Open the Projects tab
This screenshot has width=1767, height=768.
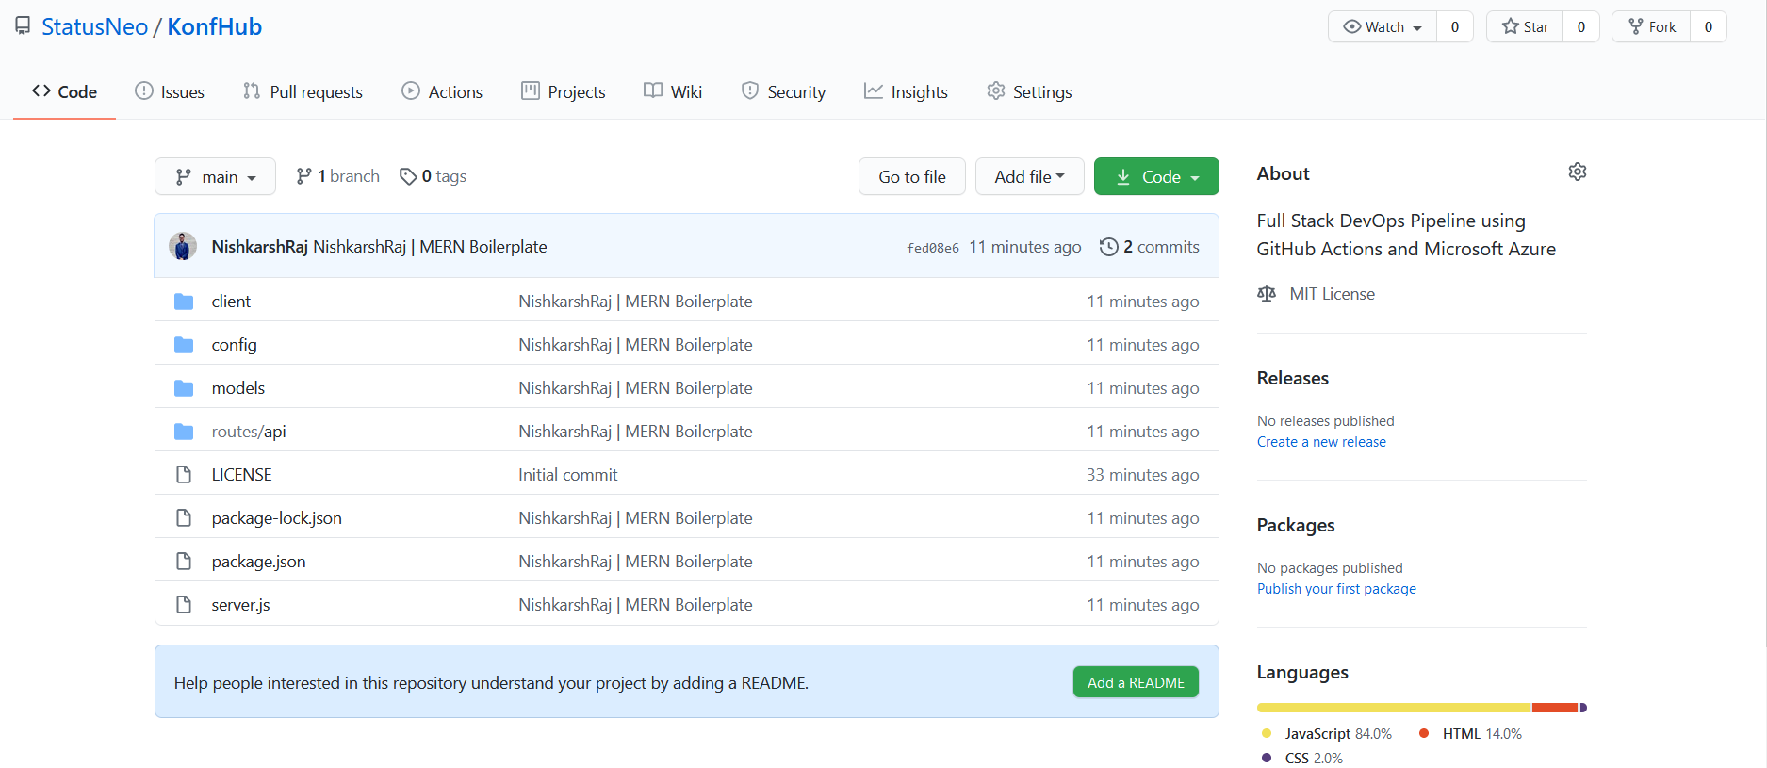pyautogui.click(x=564, y=91)
